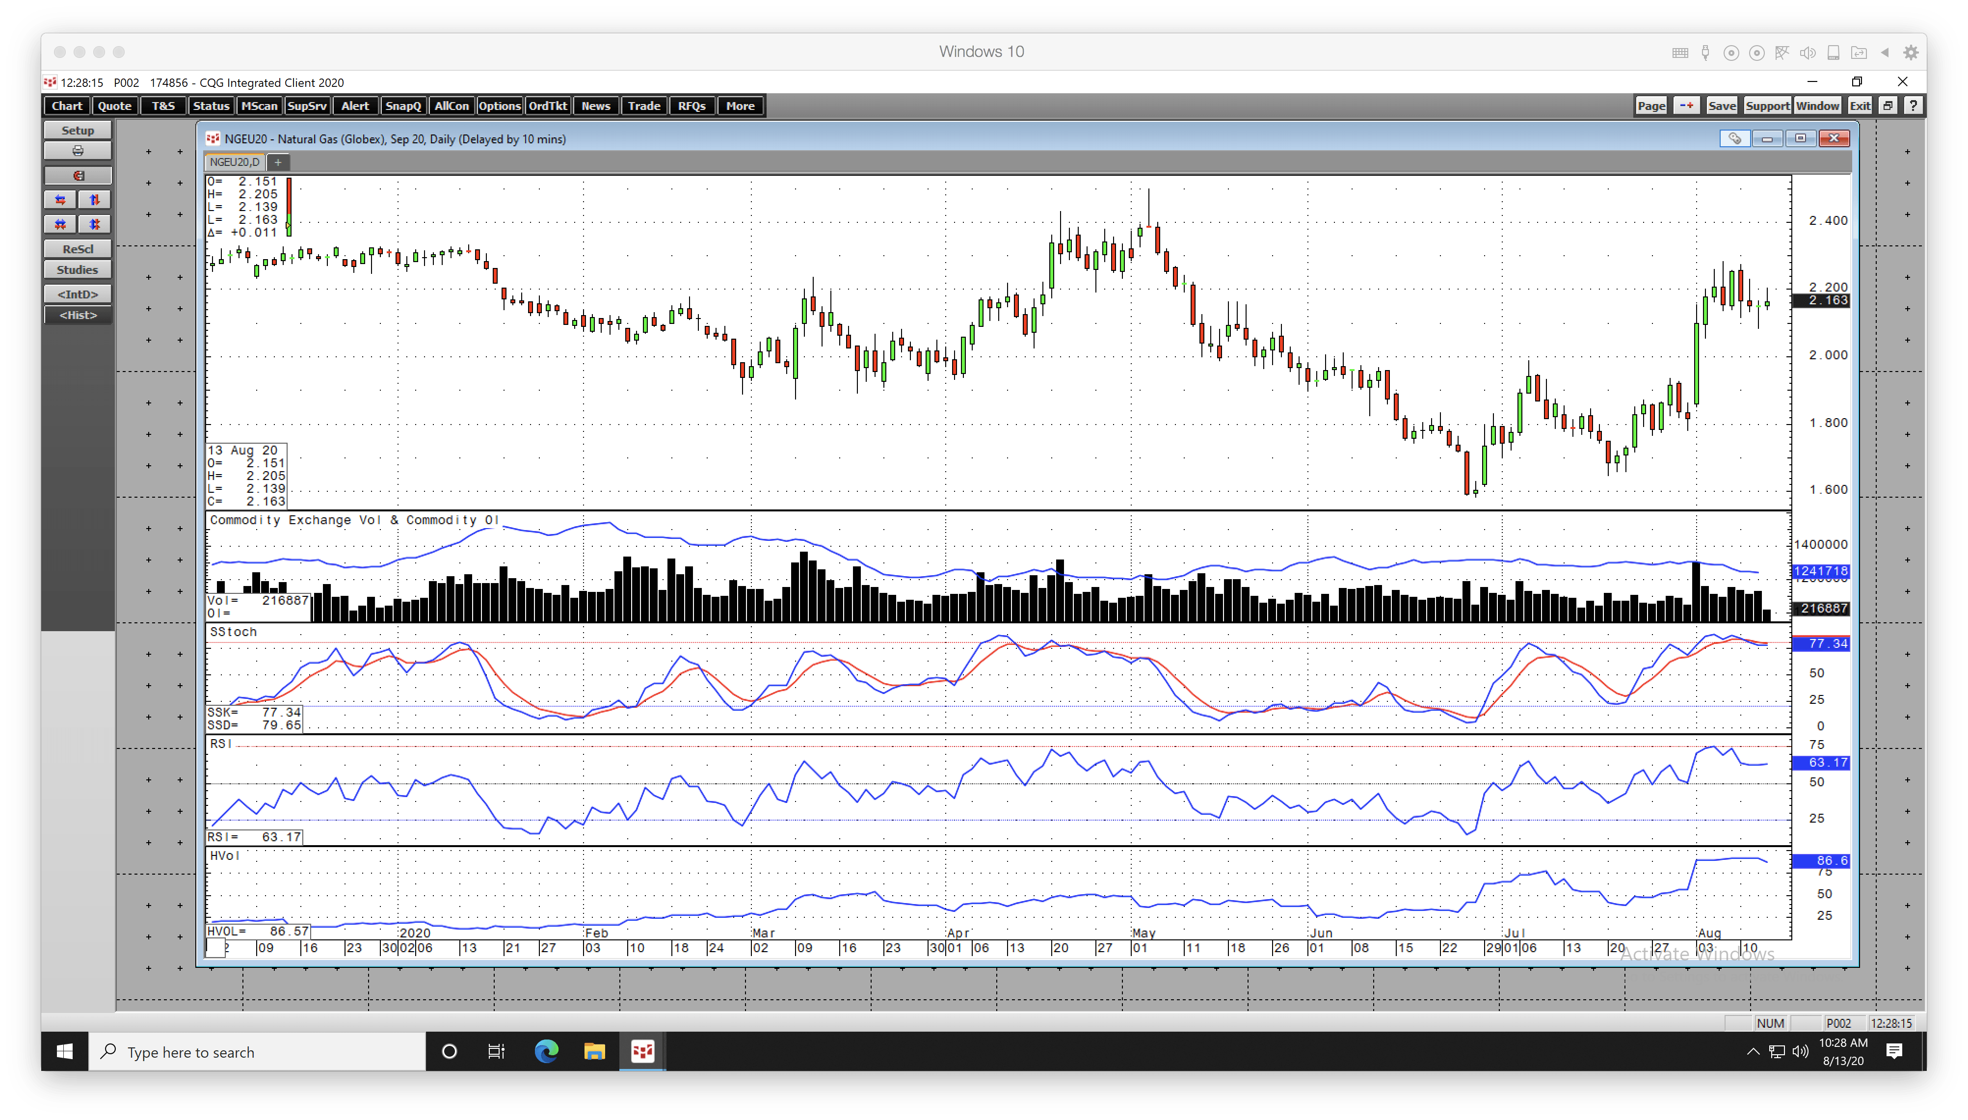Click the Windows taskbar search box
1968x1120 pixels.
tap(258, 1051)
